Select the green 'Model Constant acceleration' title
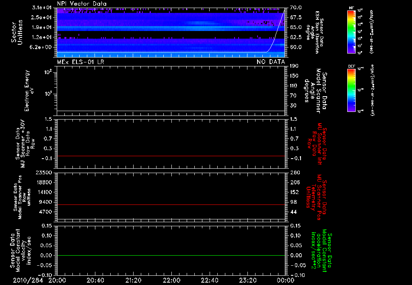The image size is (412, 285). (x=321, y=251)
